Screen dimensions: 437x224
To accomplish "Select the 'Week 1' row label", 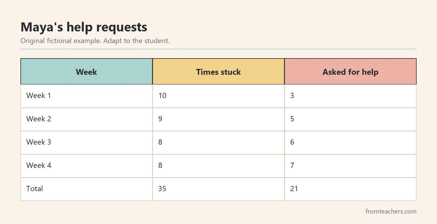I will (39, 95).
